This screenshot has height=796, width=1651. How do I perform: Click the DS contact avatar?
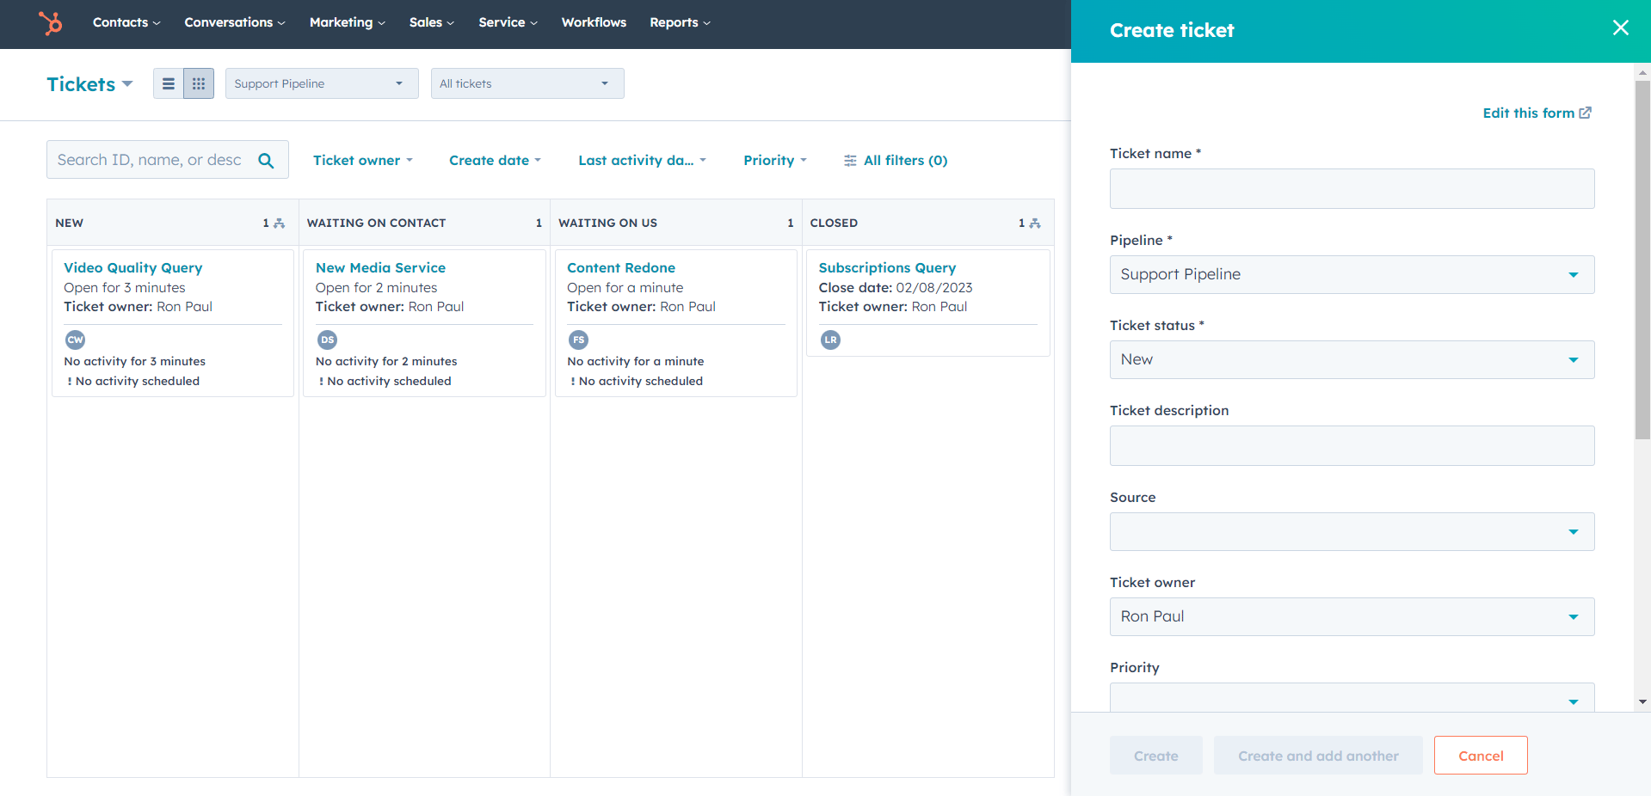[x=327, y=340]
